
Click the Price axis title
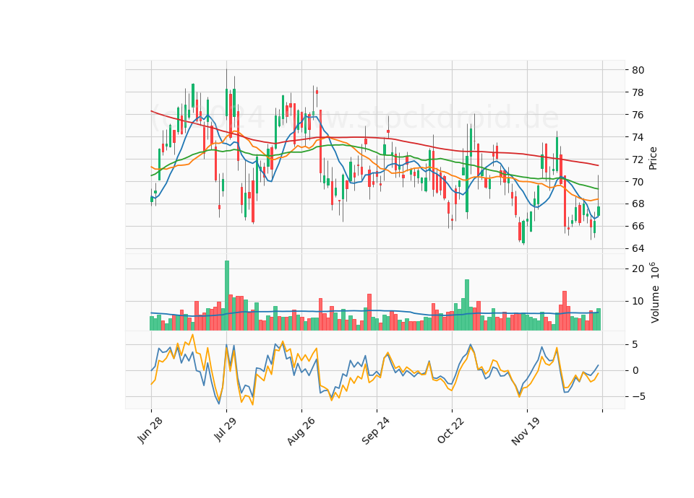coord(653,159)
